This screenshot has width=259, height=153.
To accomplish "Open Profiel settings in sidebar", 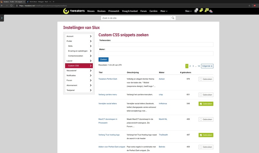I will coord(79,41).
